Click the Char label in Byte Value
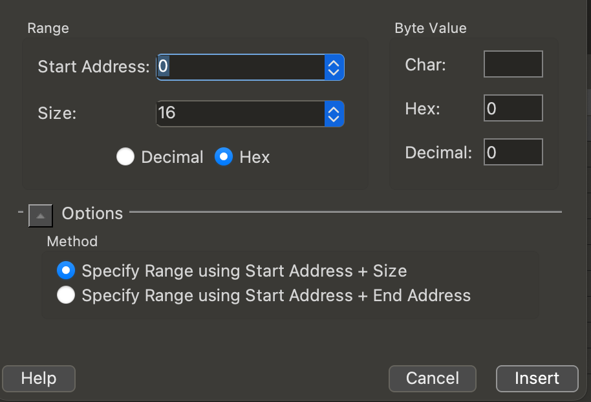The height and width of the screenshot is (402, 591). [425, 65]
